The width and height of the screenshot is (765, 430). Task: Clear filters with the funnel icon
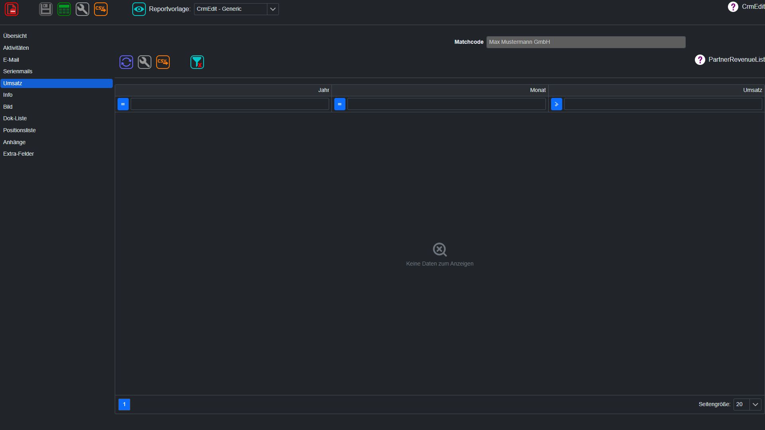coord(197,62)
